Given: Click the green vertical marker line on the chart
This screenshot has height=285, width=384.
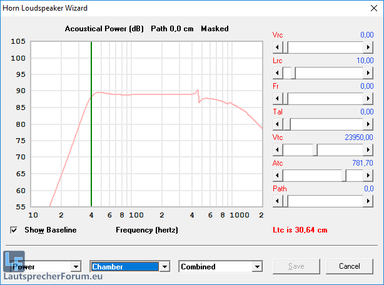Looking at the screenshot, I should (91, 125).
